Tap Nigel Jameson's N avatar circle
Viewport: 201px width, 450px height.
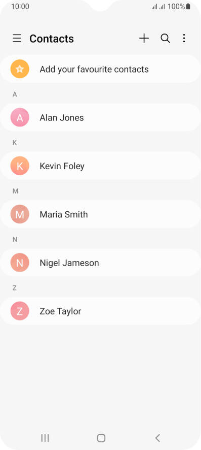(x=20, y=263)
